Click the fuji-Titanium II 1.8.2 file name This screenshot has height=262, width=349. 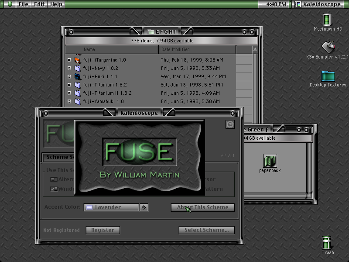pyautogui.click(x=107, y=93)
